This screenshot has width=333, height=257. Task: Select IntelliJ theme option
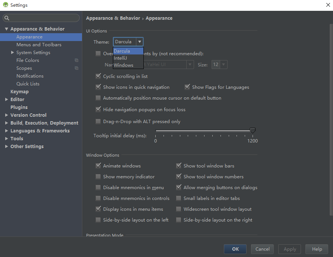[128, 58]
